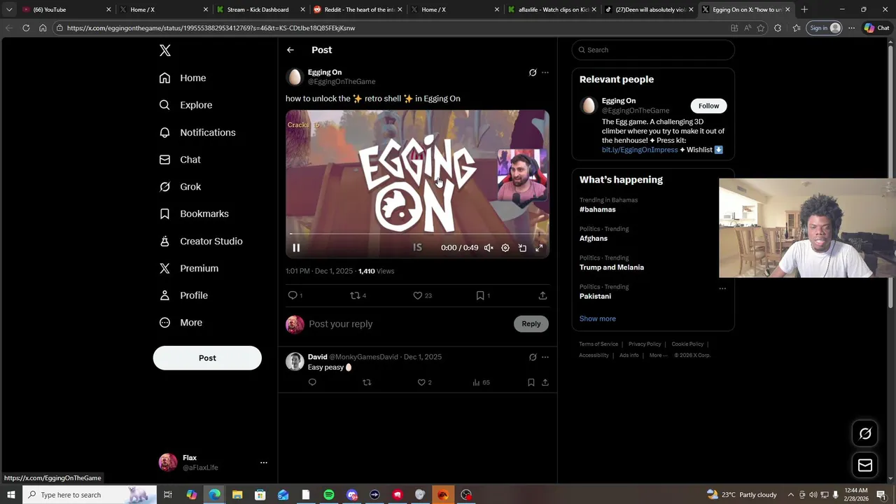Follow Egging On in Relevant people

coord(708,106)
